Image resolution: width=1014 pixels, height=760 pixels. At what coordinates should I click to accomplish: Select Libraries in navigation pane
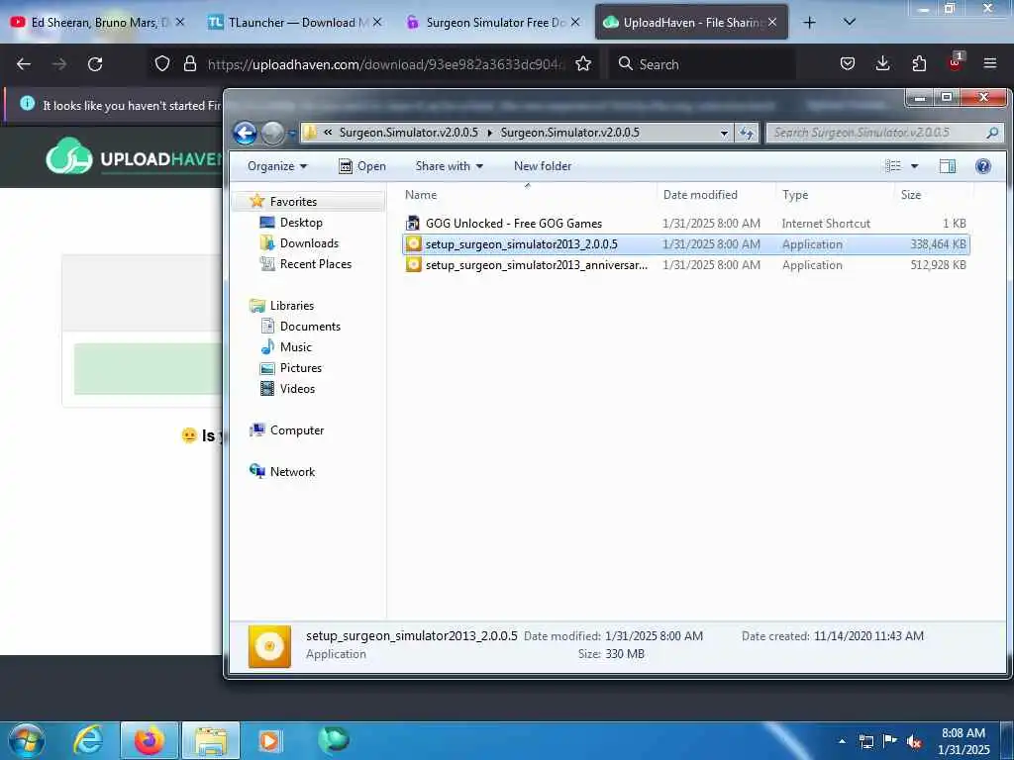point(292,306)
